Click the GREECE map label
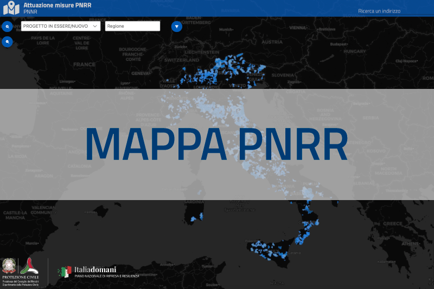Screen dimensions: 434x289 click(x=393, y=223)
